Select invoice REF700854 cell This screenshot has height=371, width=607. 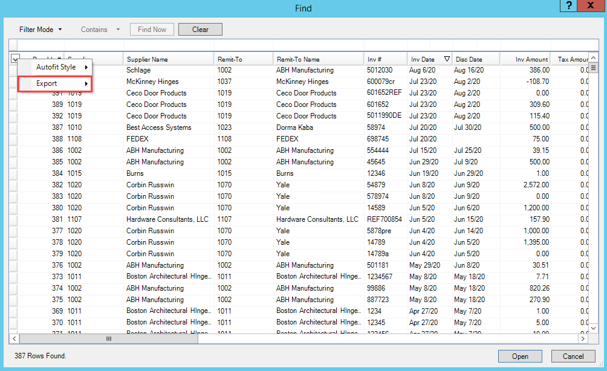point(386,219)
